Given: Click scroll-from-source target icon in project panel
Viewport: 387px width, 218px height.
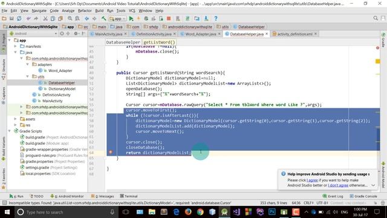Looking at the screenshot, I should (x=62, y=33).
